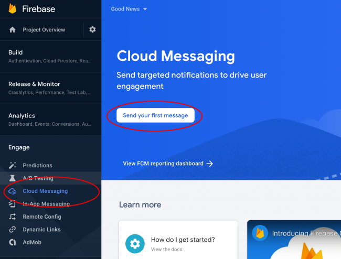
Task: Select Predictions in the sidebar
Action: [x=50, y=165]
